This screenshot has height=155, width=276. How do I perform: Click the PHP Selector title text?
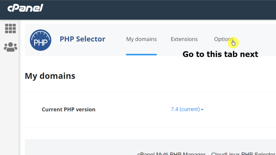(82, 39)
